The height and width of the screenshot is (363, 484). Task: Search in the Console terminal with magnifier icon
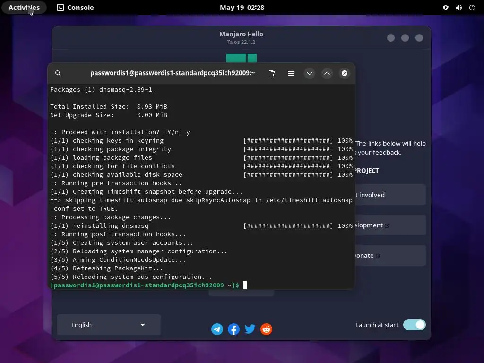point(58,73)
